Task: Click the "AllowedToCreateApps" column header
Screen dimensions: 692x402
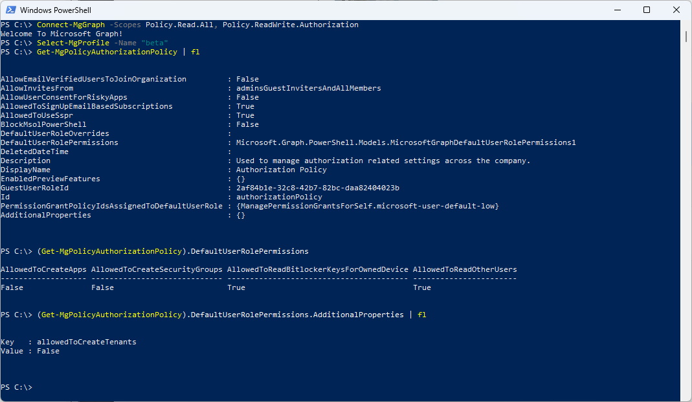Action: point(43,269)
